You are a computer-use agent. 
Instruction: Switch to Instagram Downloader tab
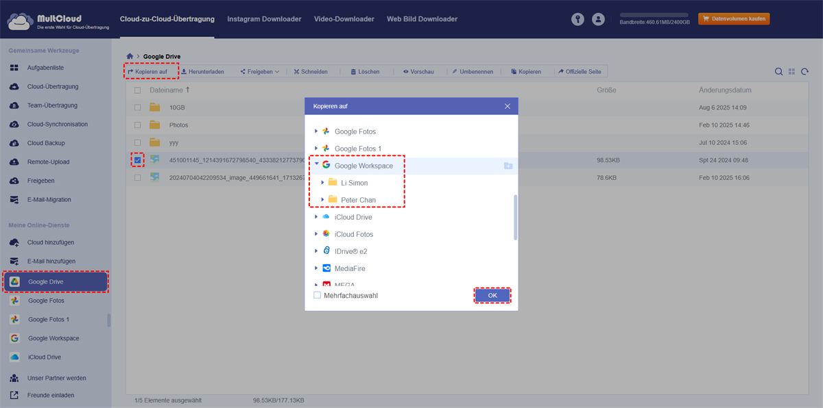tap(264, 19)
